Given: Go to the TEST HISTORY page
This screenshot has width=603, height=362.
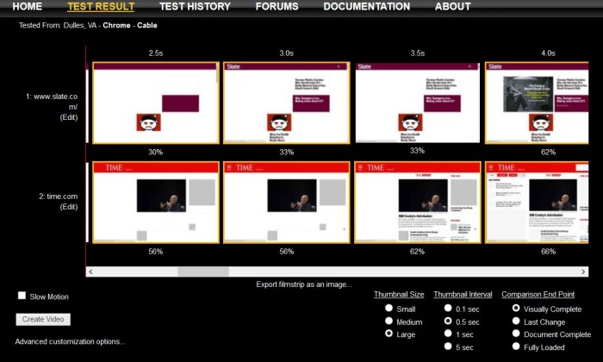Looking at the screenshot, I should pyautogui.click(x=195, y=6).
